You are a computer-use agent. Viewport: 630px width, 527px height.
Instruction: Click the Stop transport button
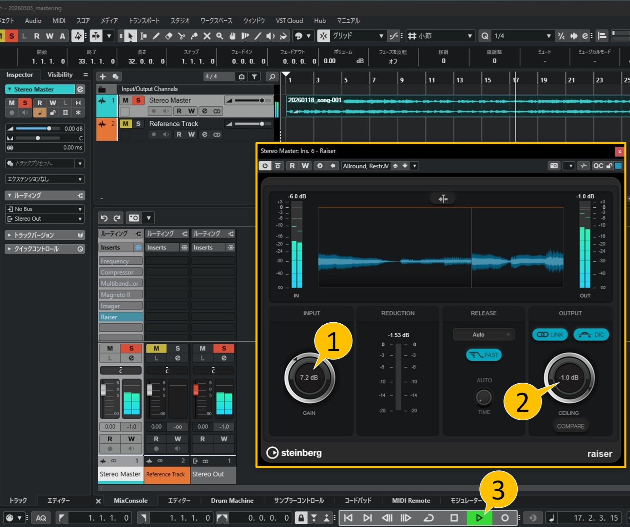click(x=454, y=518)
